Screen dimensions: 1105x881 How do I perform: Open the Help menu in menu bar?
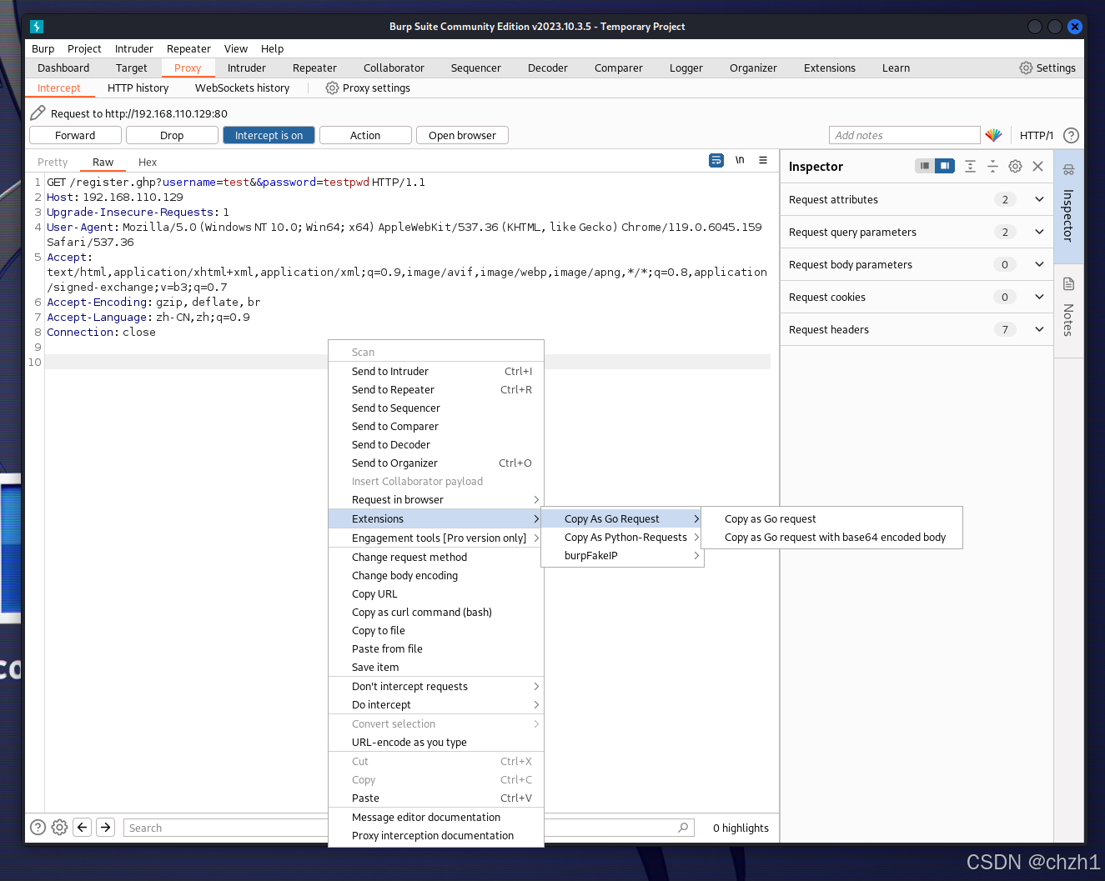[272, 49]
